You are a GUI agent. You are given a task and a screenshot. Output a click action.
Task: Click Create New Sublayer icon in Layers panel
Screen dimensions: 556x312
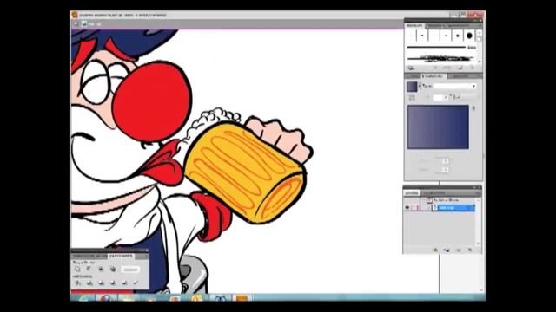pyautogui.click(x=447, y=250)
